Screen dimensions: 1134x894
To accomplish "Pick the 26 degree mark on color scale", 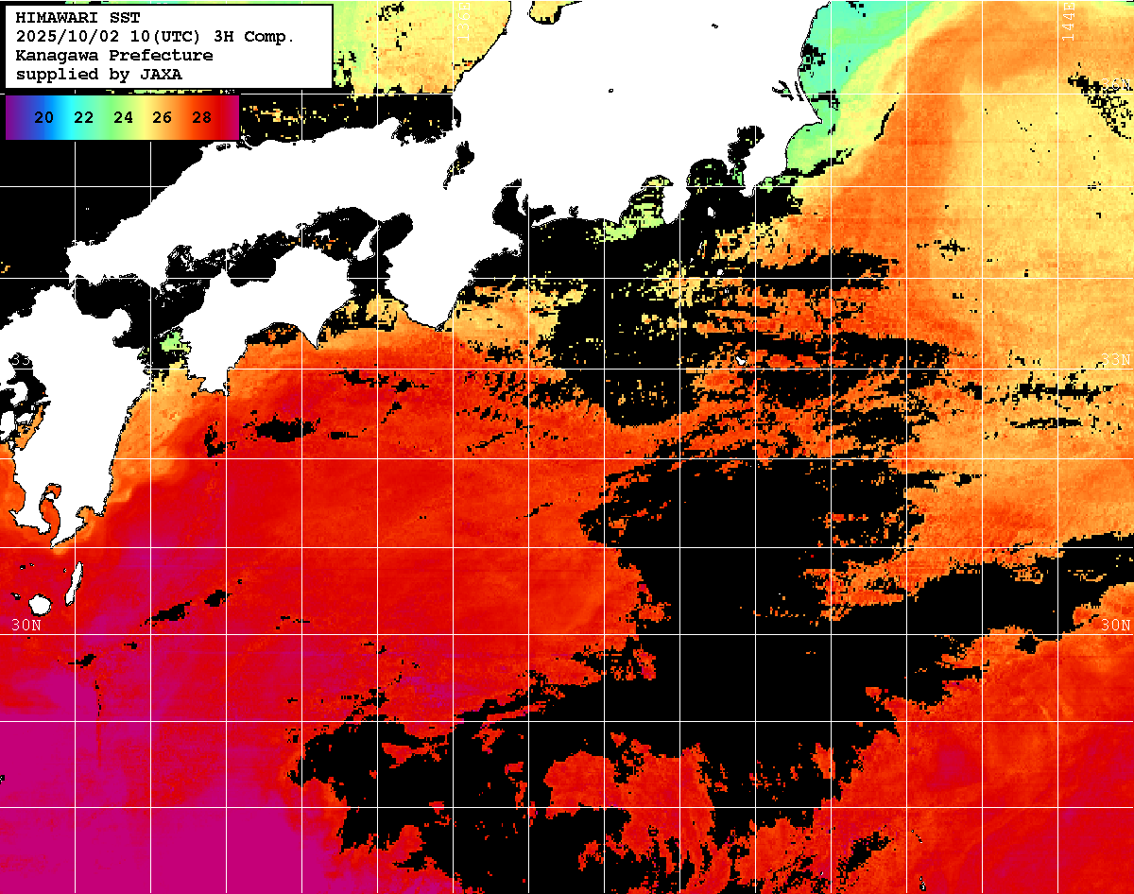I will (162, 118).
